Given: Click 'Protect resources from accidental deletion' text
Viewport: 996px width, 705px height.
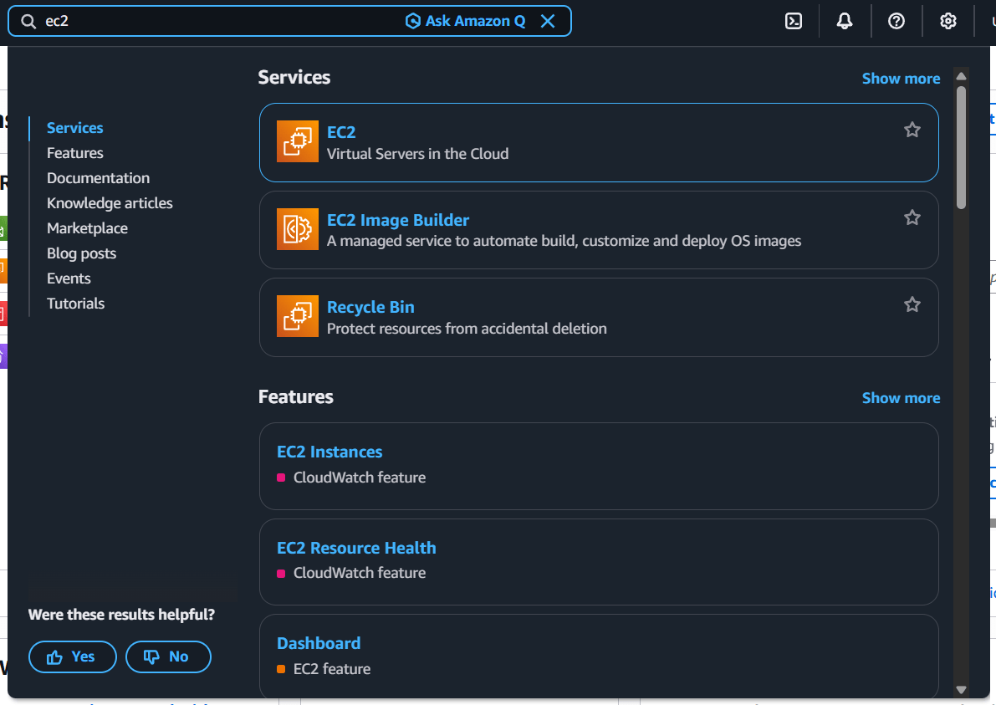Looking at the screenshot, I should (467, 329).
